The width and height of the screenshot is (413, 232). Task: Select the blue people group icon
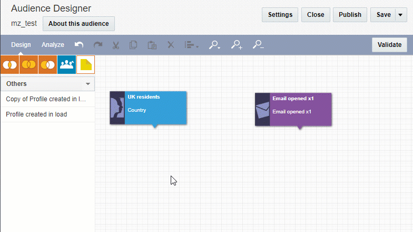[x=66, y=64]
